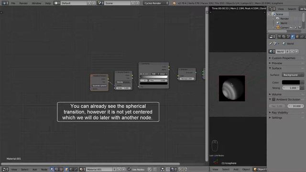Screen dimensions: 306x172
Task: Click the node editor vertical scrollbar
Action: click(x=207, y=84)
